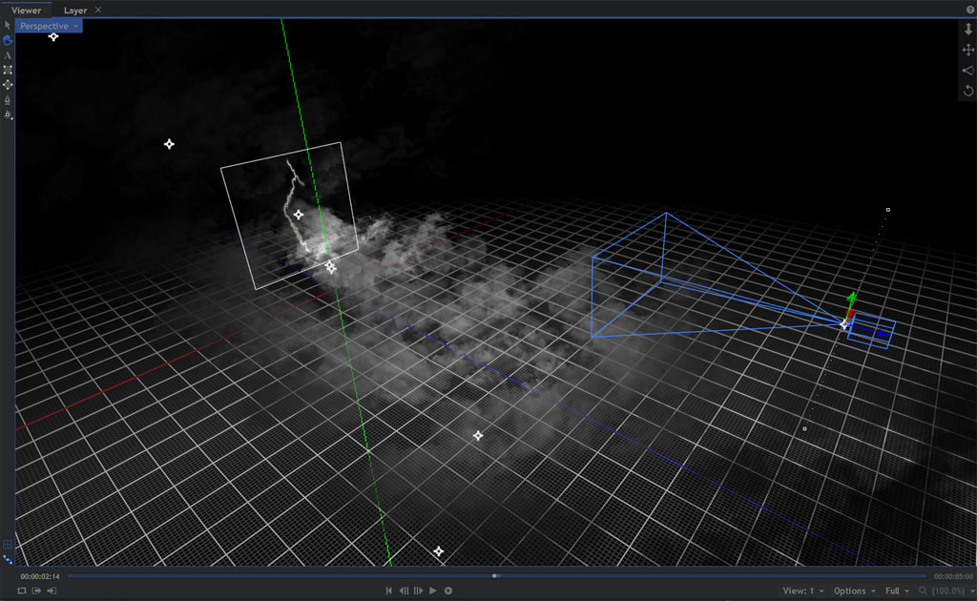Reset the camera view with the circular arrow

968,91
